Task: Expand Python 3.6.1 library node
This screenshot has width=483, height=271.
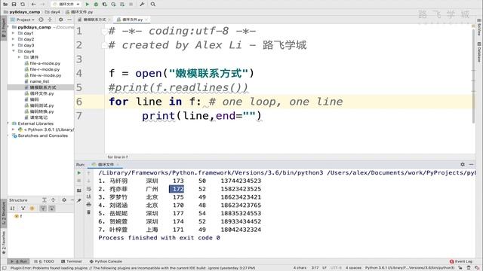Action: pos(14,129)
